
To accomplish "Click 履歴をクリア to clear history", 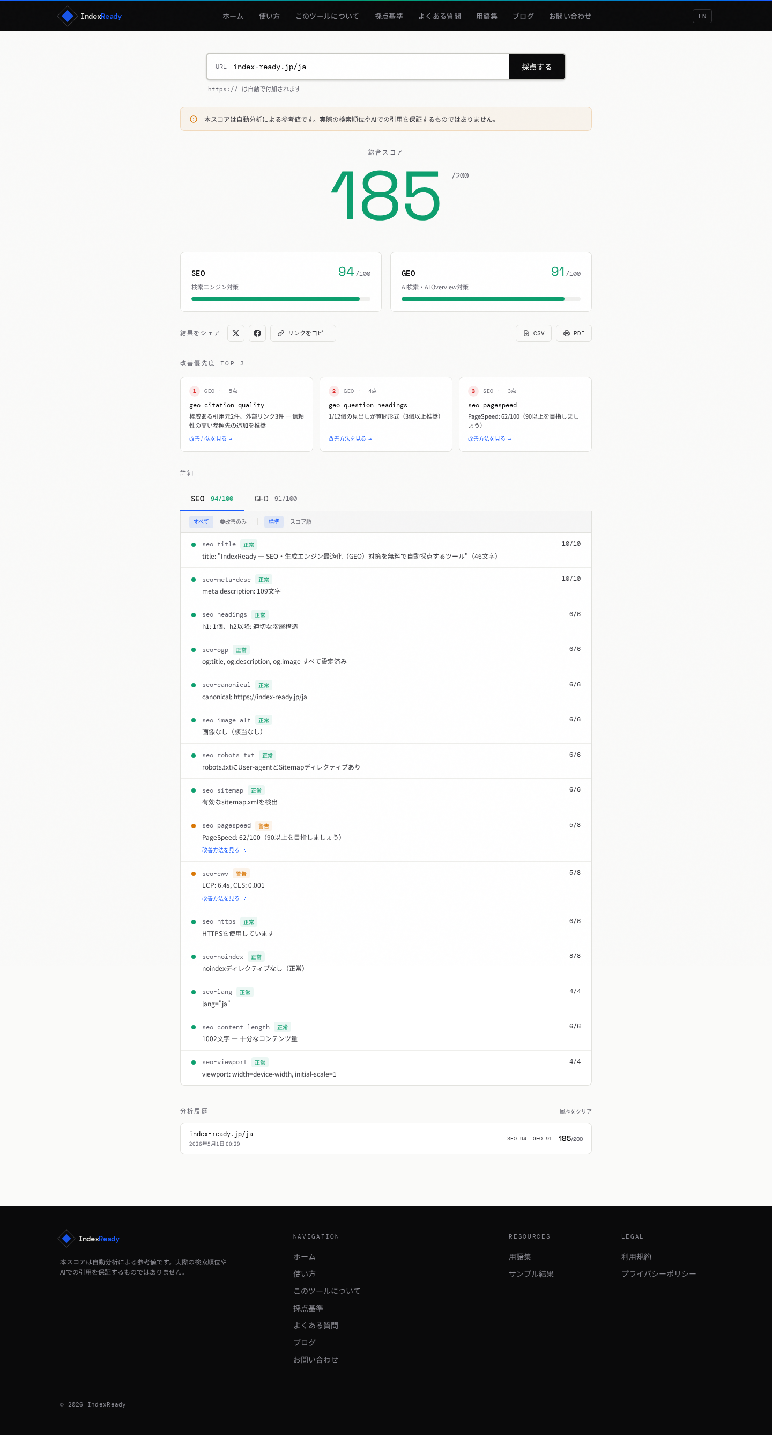I will coord(576,1111).
